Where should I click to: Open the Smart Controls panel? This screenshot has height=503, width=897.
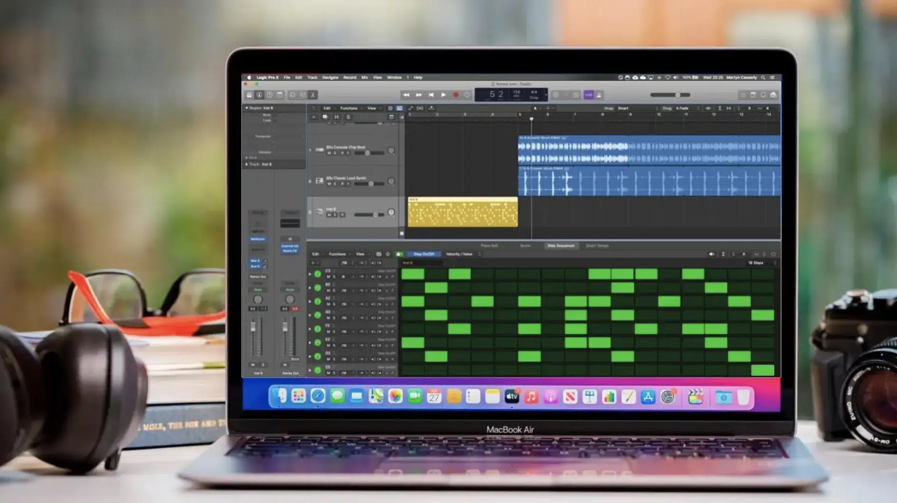tap(292, 95)
